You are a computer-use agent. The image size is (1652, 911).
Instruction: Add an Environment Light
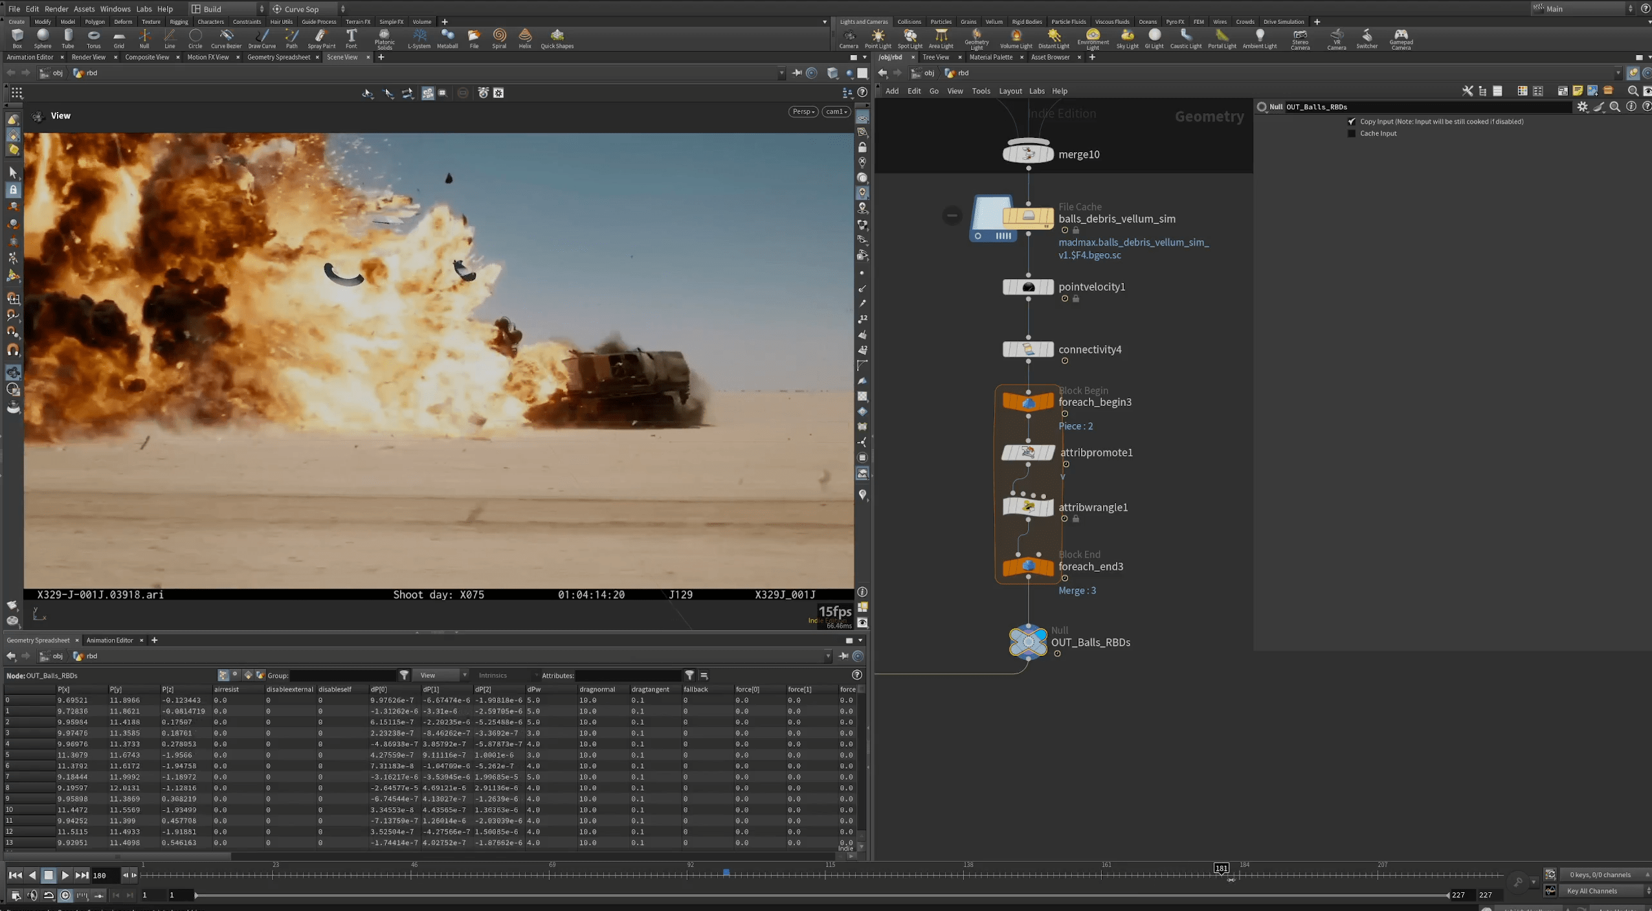pyautogui.click(x=1093, y=39)
